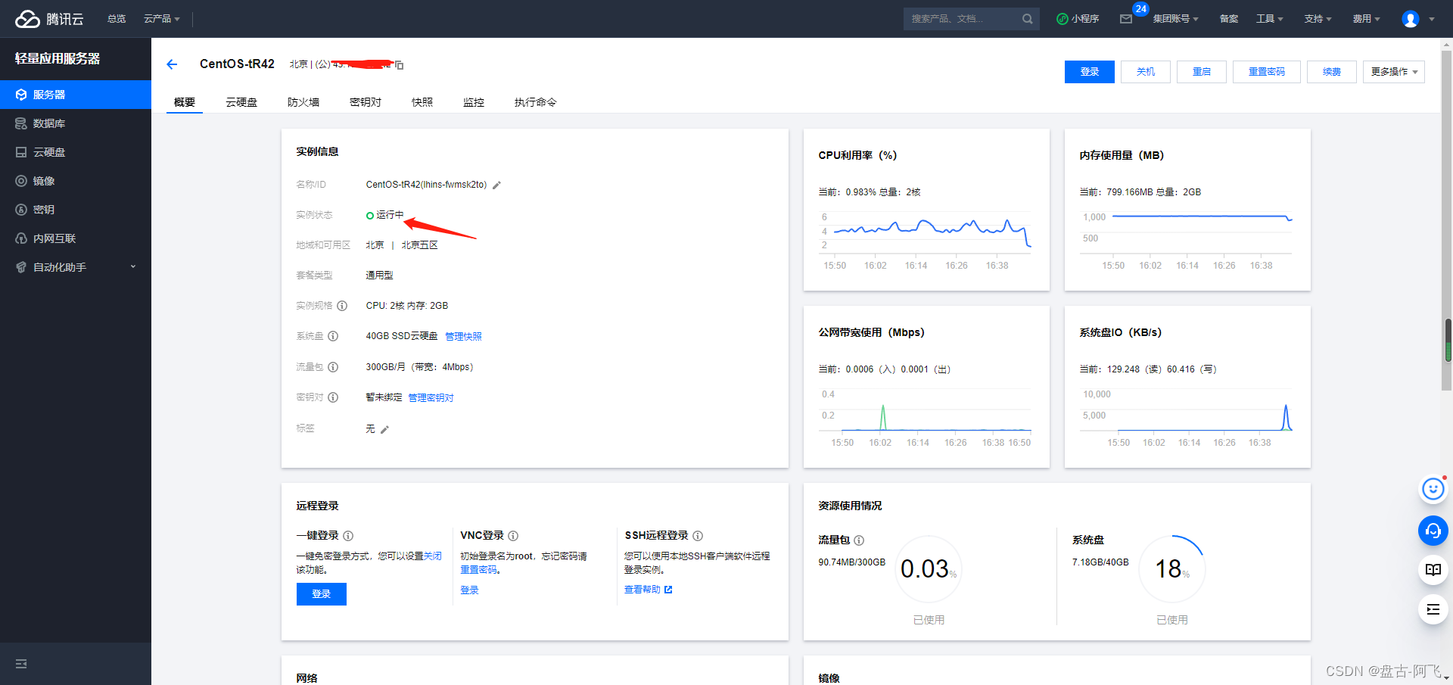Viewport: 1453px width, 685px height.
Task: Click the blue 登录 button at top
Action: [x=1090, y=72]
